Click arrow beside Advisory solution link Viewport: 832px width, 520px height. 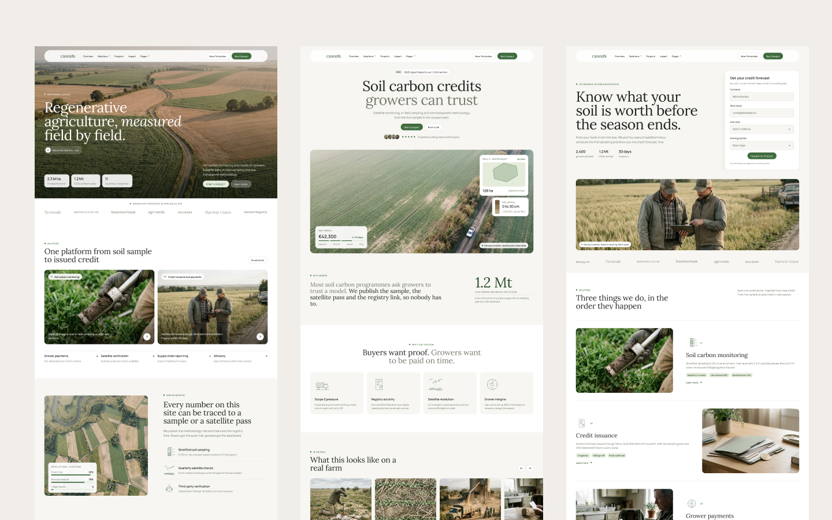pyautogui.click(x=266, y=356)
